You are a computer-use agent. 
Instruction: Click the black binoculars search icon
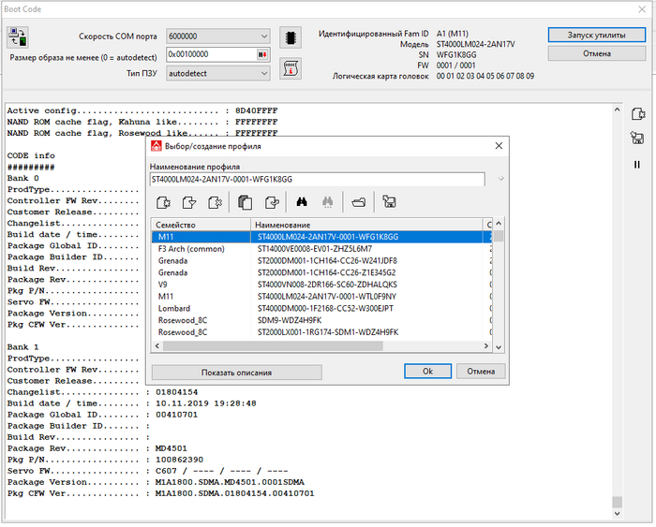[303, 201]
